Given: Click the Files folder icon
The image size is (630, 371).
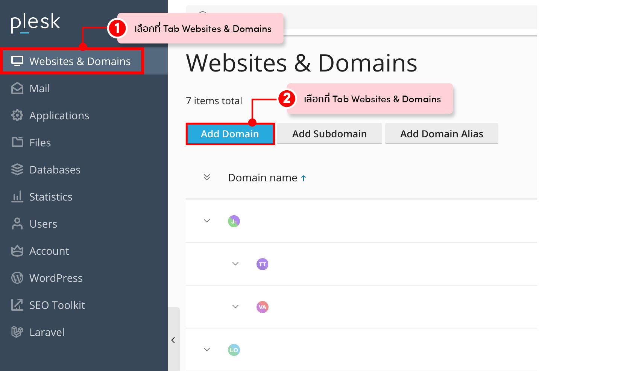Looking at the screenshot, I should pyautogui.click(x=17, y=142).
